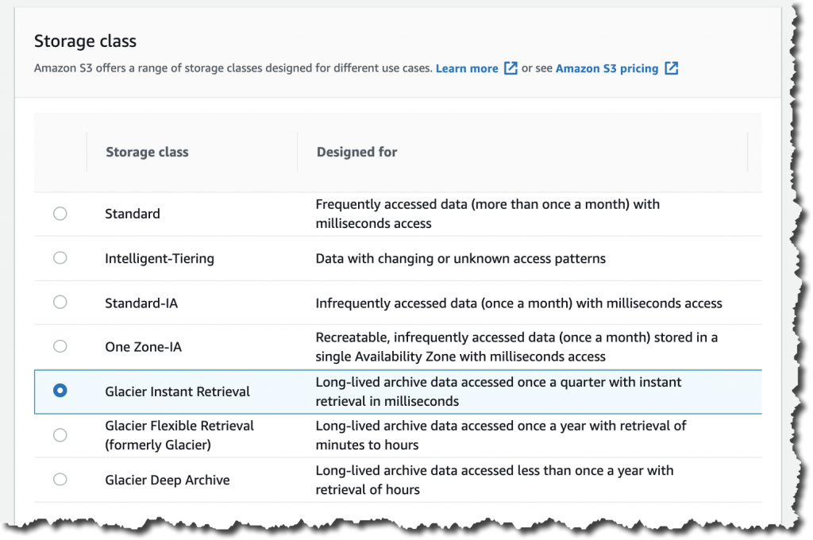Viewport: 813px width, 540px height.
Task: Click the highlighted Glacier Instant Retrieval row
Action: 397,391
